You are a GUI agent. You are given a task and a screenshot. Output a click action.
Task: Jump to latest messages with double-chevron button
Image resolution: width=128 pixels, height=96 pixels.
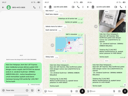pyautogui.click(x=125, y=85)
